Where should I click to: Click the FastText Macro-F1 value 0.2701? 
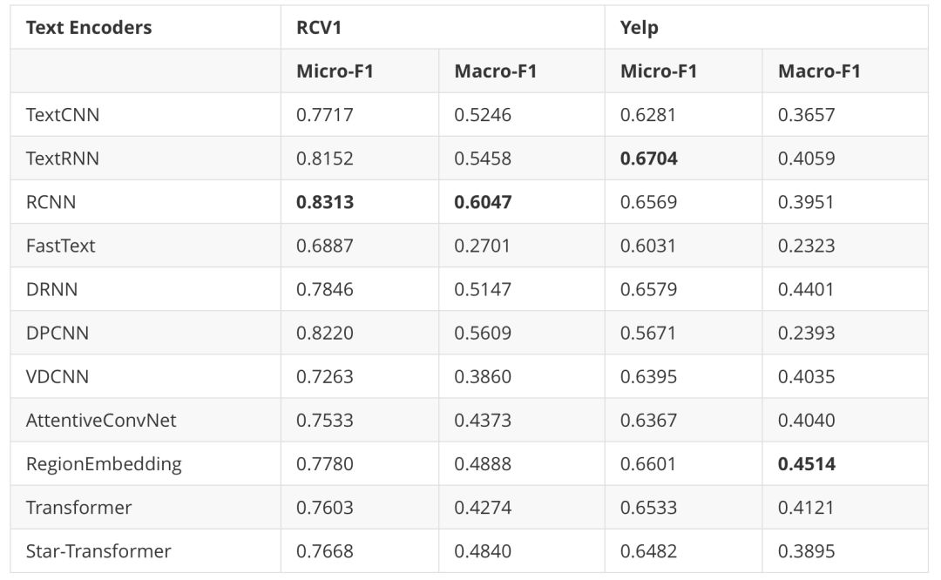click(x=482, y=246)
